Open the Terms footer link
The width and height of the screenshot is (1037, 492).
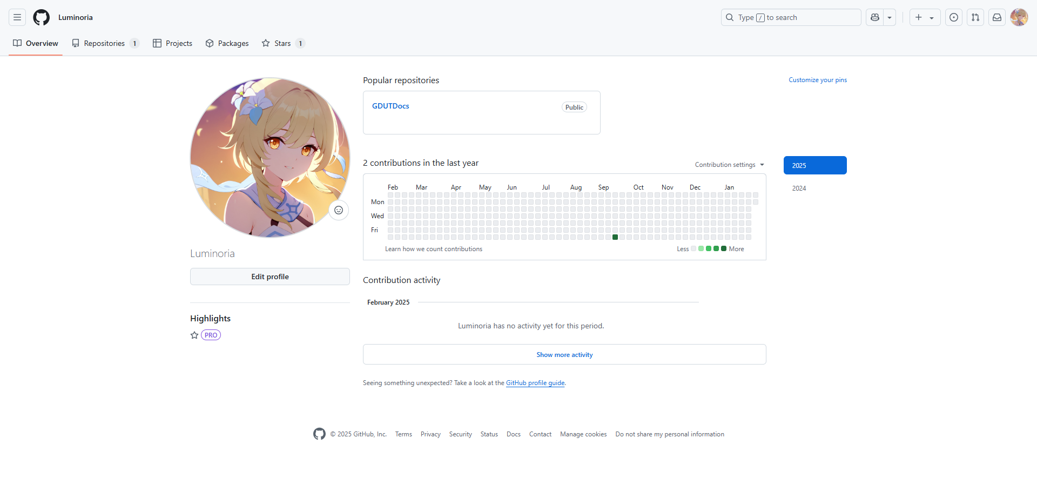(403, 434)
